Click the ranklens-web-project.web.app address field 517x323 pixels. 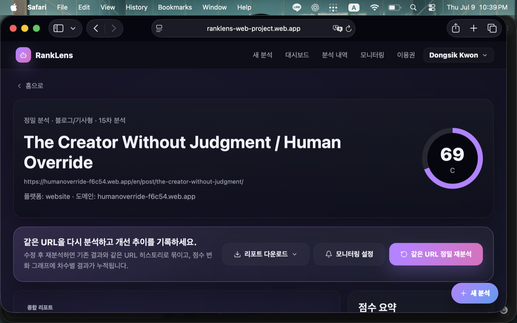253,29
